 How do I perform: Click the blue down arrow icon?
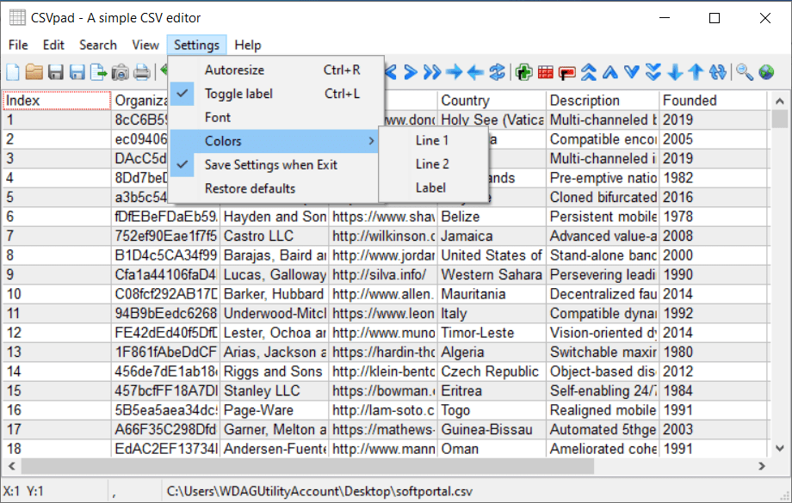tap(675, 72)
